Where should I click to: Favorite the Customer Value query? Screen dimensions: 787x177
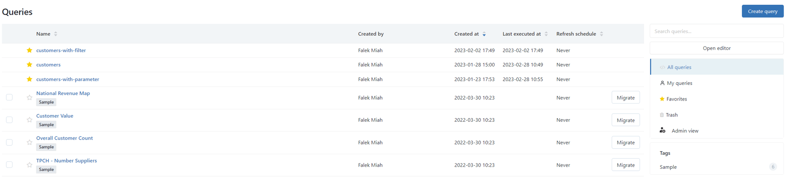click(x=29, y=120)
